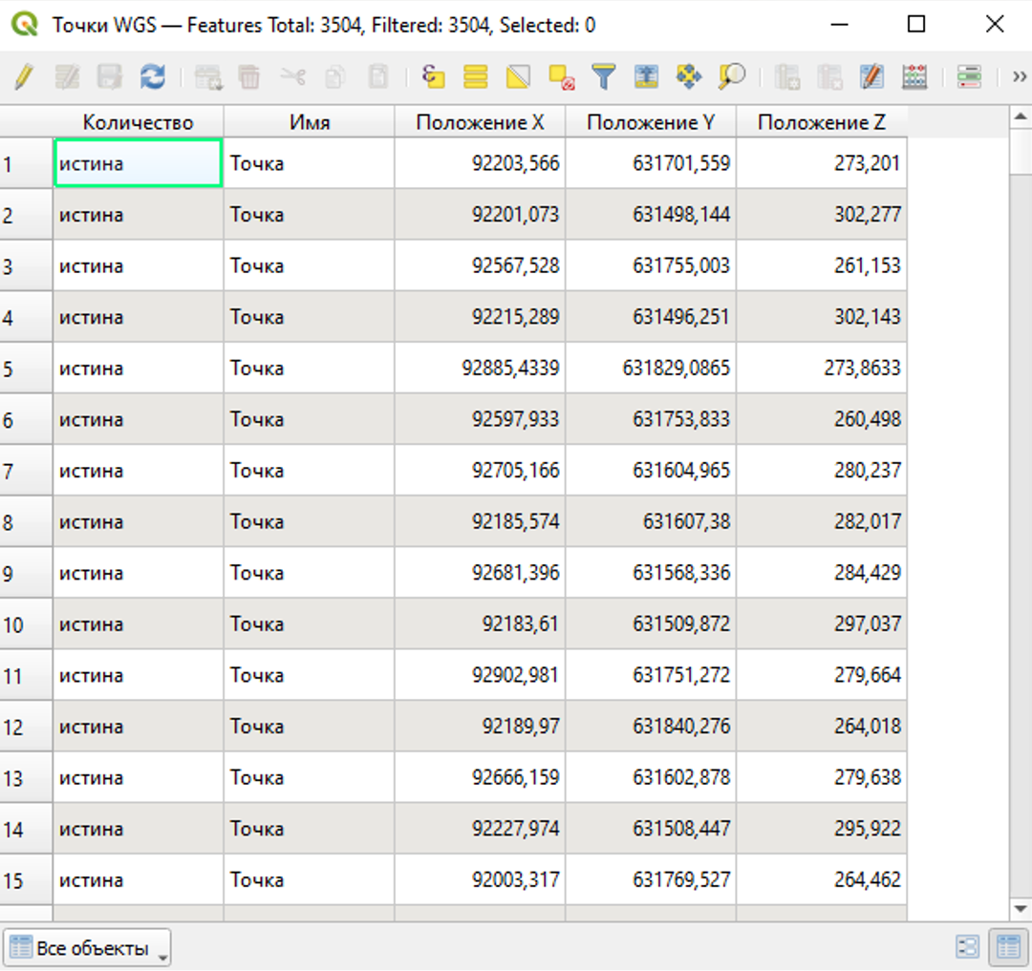This screenshot has height=971, width=1032.
Task: Open select features by expression
Action: 434,76
